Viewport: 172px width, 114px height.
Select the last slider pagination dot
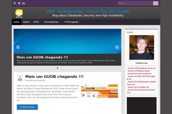(x=77, y=68)
